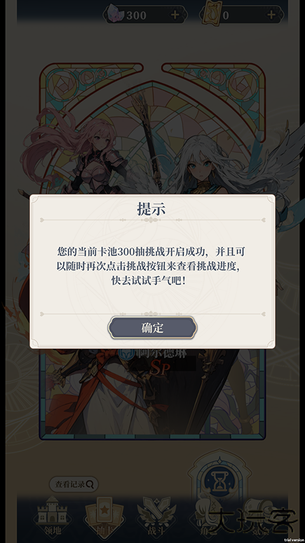305x543 pixels.
Task: Tap the 提示 dialog title
Action: [151, 209]
